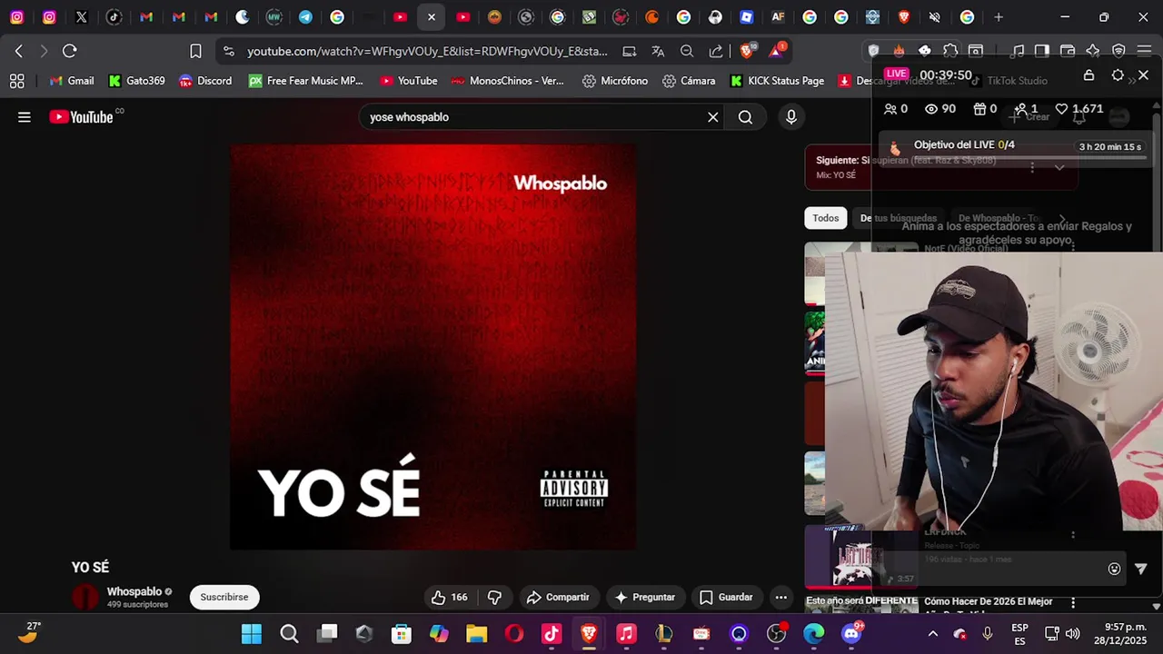Select the De tus búsquedas chip

coord(899,218)
